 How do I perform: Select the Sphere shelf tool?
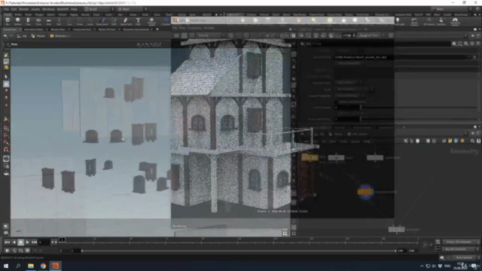coord(18,21)
